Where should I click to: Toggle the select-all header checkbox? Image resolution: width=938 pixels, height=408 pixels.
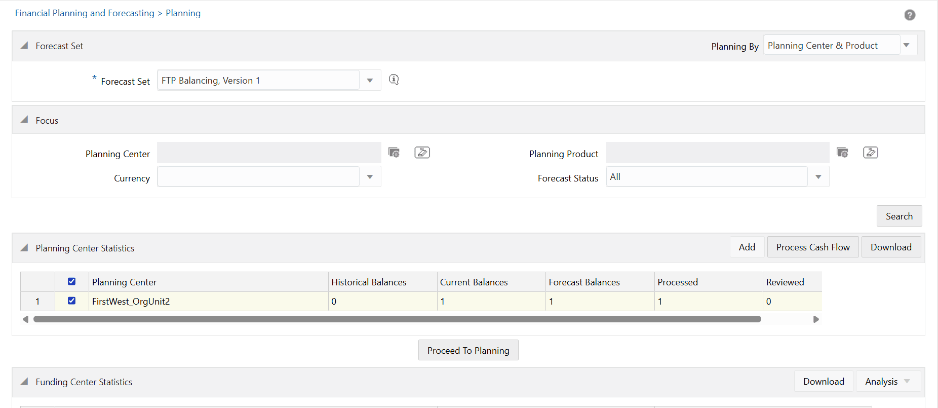tap(71, 282)
